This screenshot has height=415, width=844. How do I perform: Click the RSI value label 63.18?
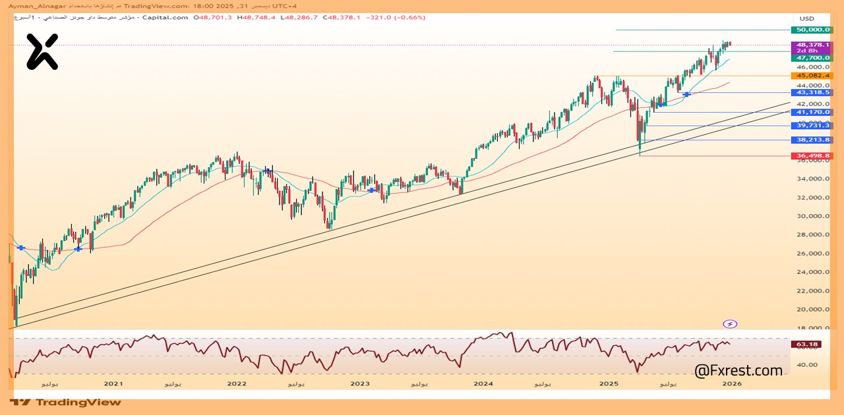coord(807,344)
